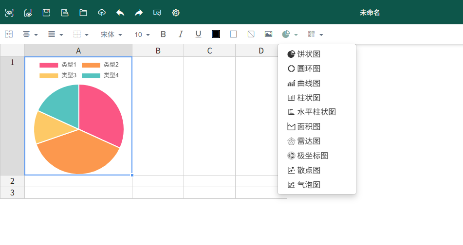Click the 类型1 legend label
This screenshot has width=463, height=245.
pyautogui.click(x=69, y=65)
